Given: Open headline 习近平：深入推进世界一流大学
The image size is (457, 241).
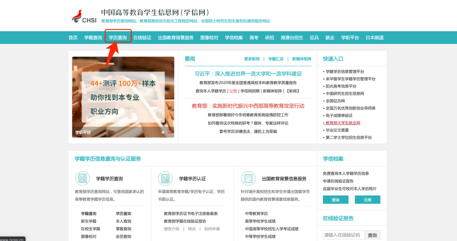Looking at the screenshot, I should tap(248, 73).
